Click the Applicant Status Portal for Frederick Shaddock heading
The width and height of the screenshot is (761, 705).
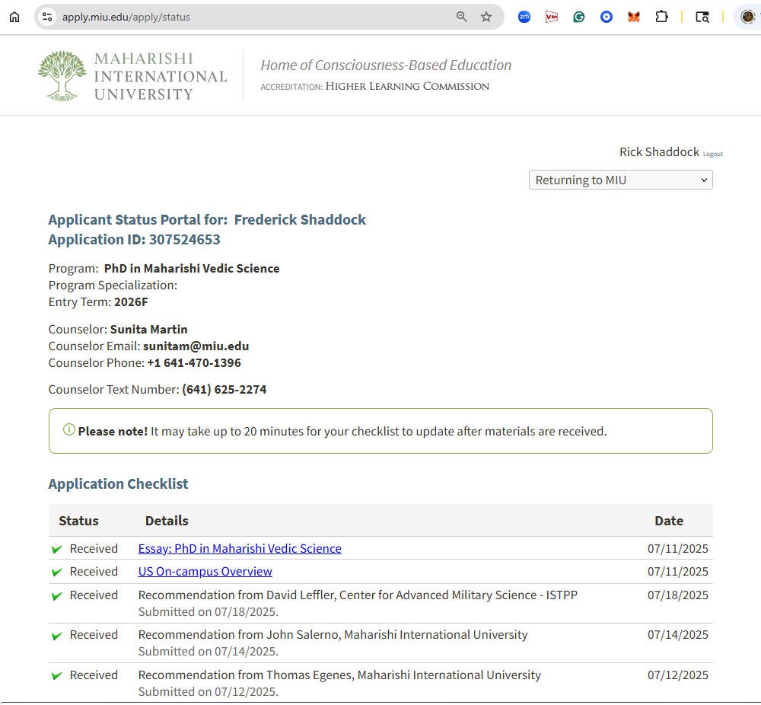pyautogui.click(x=207, y=219)
